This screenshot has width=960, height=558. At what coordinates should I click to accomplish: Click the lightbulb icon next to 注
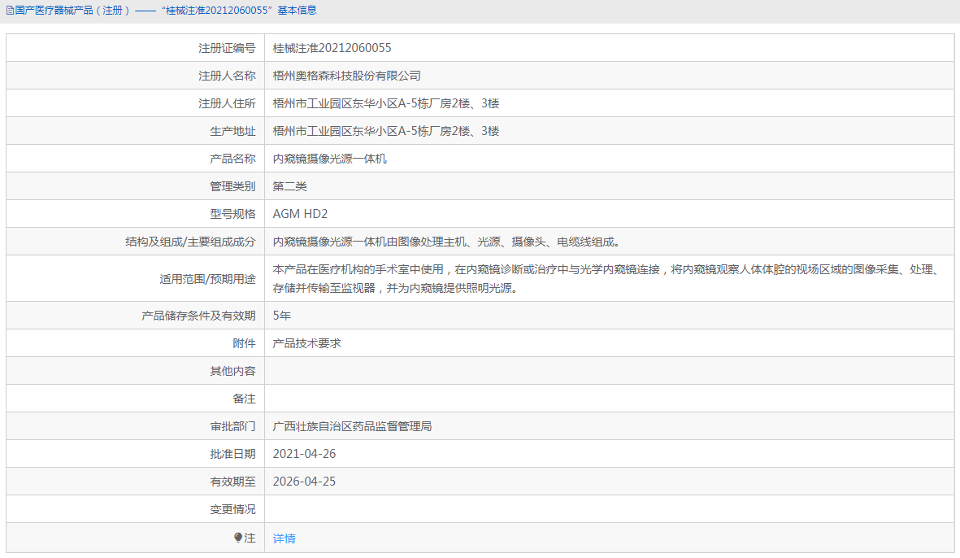pos(237,538)
